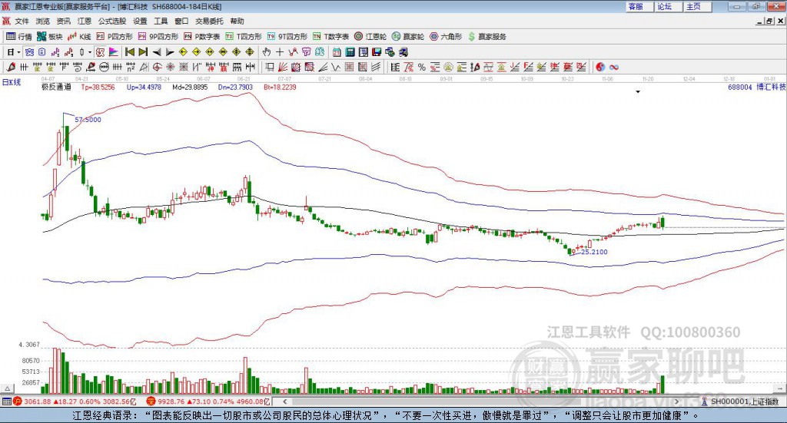Open the 交易委托 menu
This screenshot has width=787, height=423.
209,21
